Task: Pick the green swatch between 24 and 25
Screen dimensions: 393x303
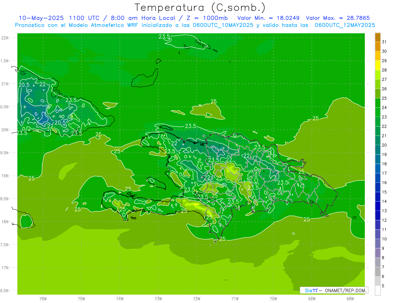Action: point(378,103)
